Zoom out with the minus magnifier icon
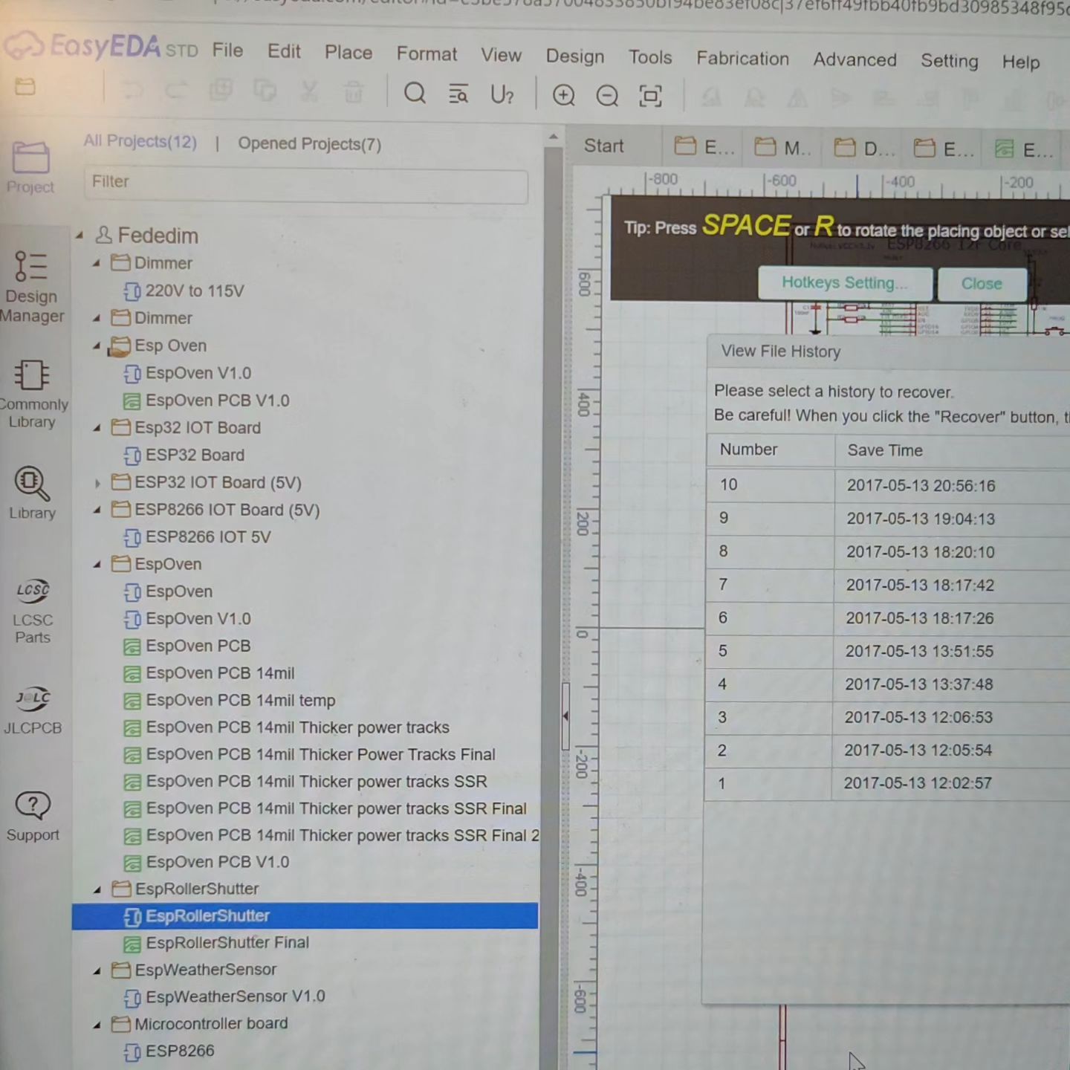The image size is (1070, 1070). click(607, 97)
